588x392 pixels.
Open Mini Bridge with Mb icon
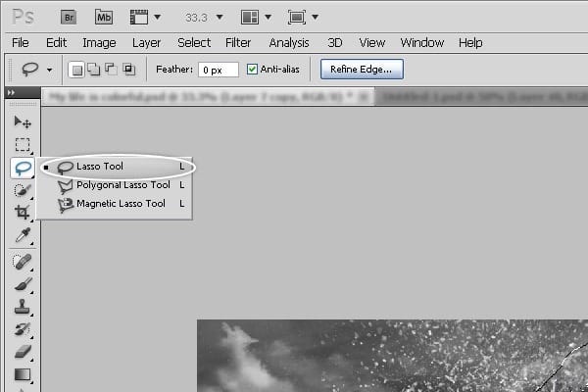coord(104,17)
